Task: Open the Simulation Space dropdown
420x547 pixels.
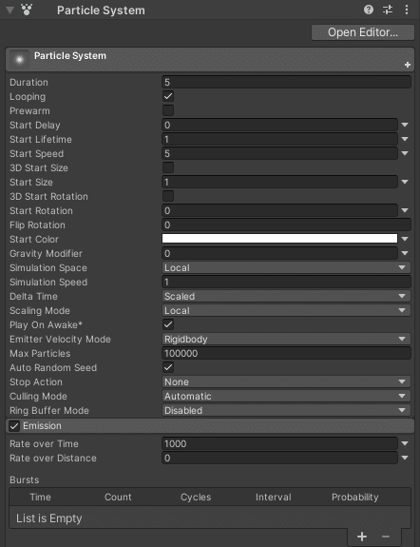Action: [286, 267]
